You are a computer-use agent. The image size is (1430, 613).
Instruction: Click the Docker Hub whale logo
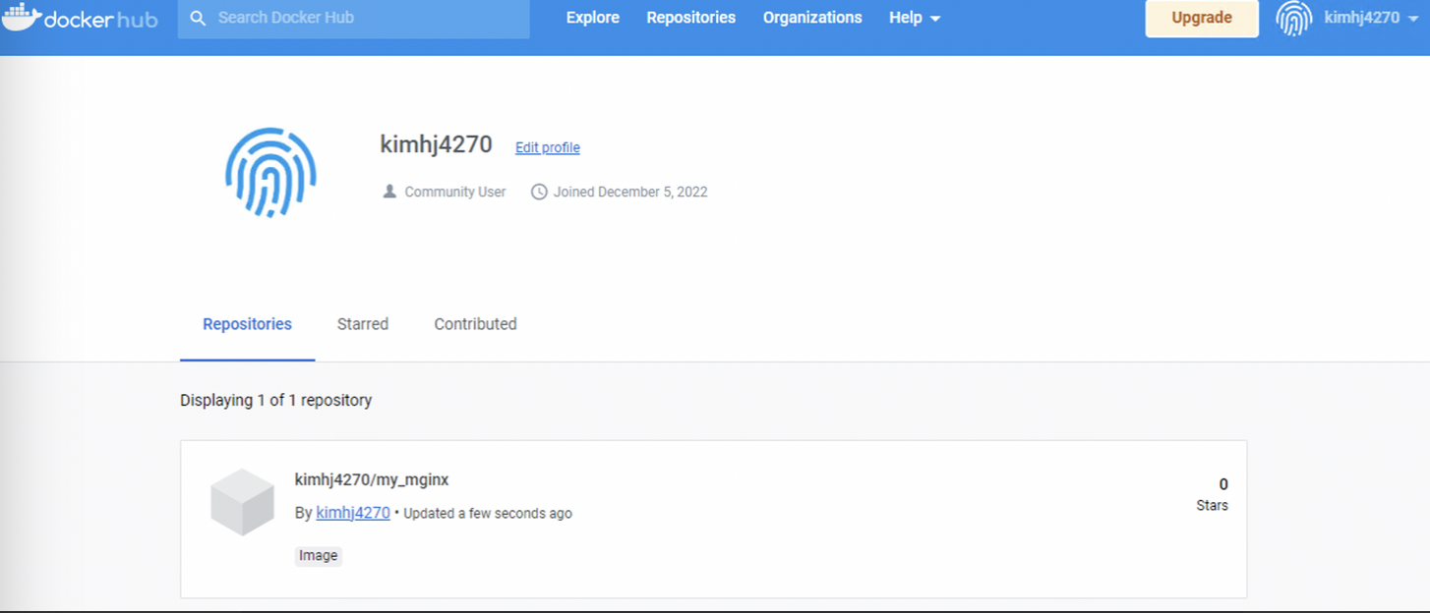[79, 18]
